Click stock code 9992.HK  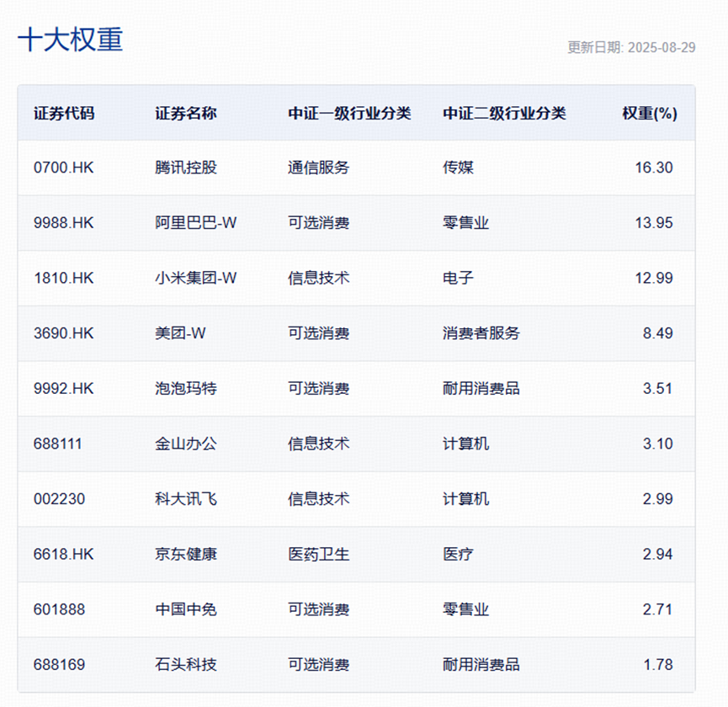pyautogui.click(x=64, y=389)
